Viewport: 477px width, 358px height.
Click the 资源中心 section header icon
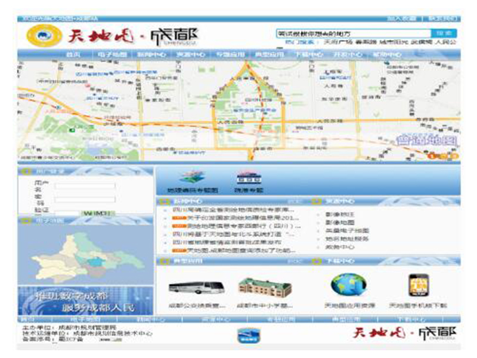pyautogui.click(x=317, y=202)
